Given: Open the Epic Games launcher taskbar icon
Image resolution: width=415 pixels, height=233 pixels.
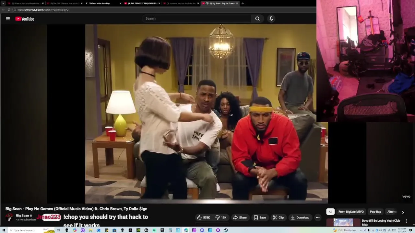Looking at the screenshot, I should click(x=162, y=230).
